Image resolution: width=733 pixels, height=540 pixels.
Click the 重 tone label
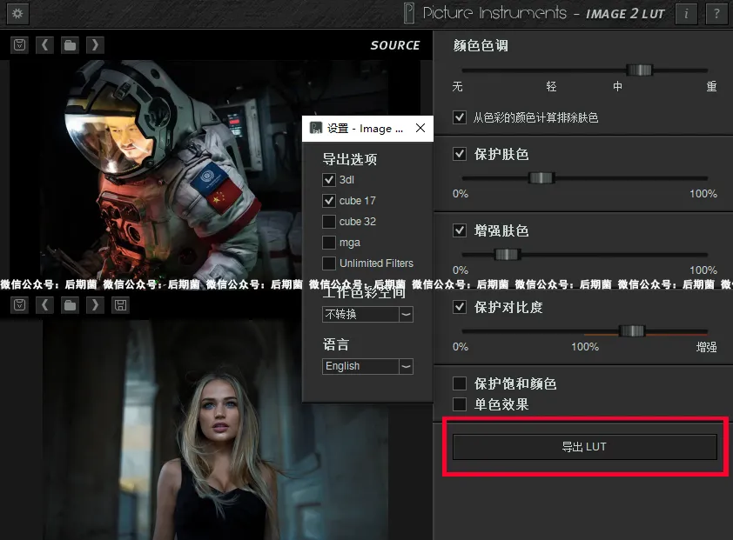(711, 86)
